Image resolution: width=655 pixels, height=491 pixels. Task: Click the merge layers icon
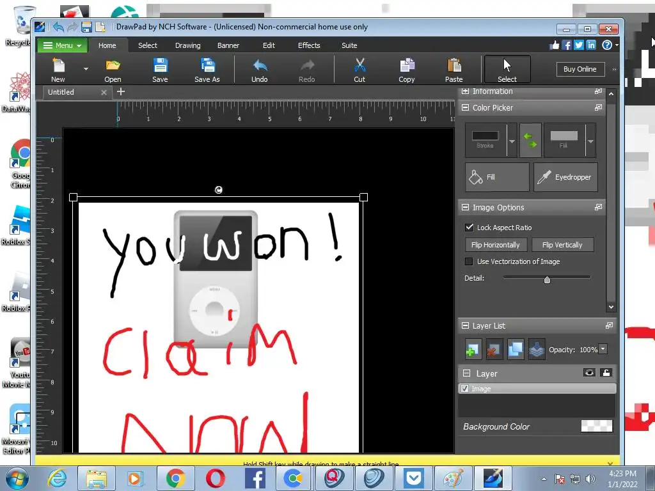click(x=537, y=350)
